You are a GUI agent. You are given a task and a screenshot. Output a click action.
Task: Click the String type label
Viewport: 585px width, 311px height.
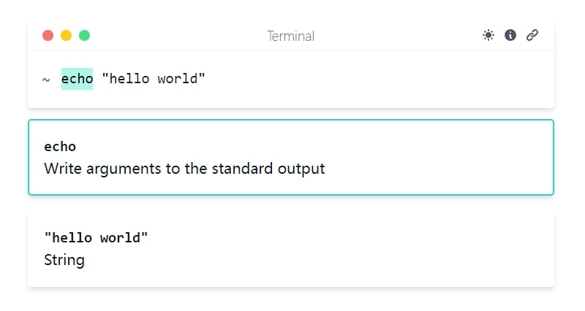(64, 260)
